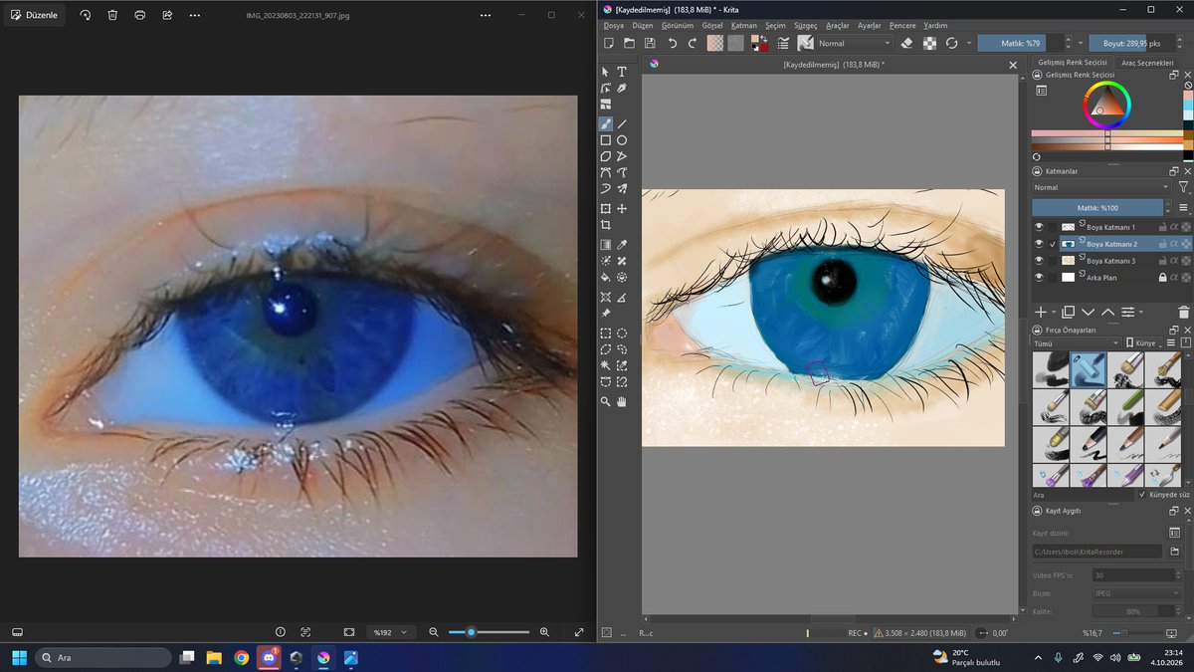Click zoom in magnifier in photo viewer

point(544,632)
